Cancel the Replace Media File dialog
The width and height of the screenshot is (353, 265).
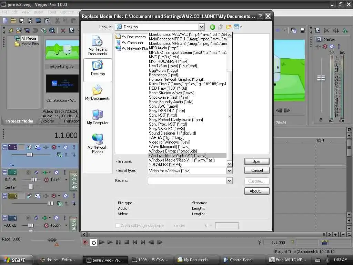(256, 170)
